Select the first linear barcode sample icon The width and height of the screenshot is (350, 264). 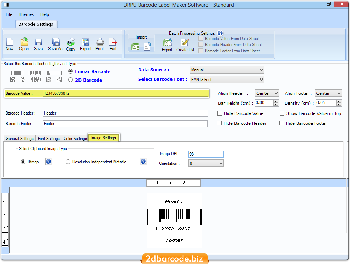pyautogui.click(x=17, y=73)
